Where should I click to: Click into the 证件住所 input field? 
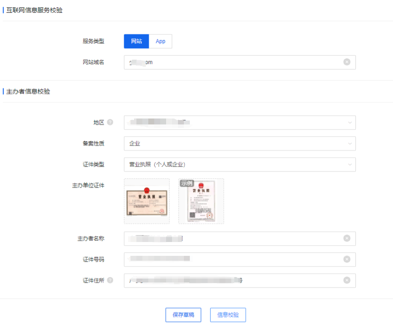232,281
